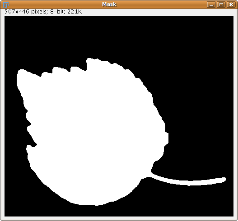Minimize the Mask window
Viewport: 238px width, 221px height.
pyautogui.click(x=211, y=5)
